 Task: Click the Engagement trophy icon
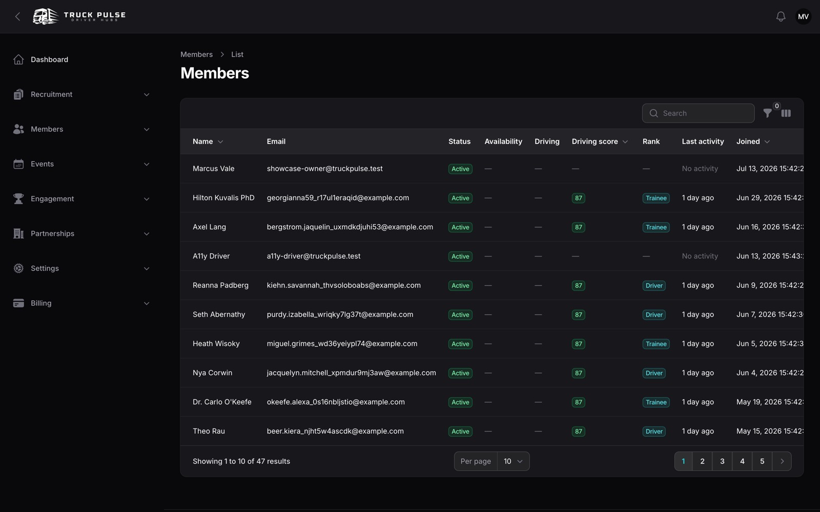(18, 199)
